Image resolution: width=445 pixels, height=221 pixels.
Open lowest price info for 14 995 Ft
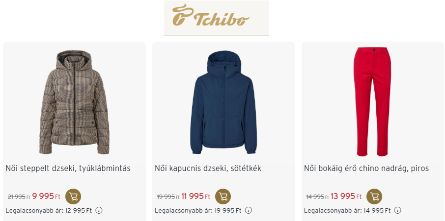coord(398,211)
